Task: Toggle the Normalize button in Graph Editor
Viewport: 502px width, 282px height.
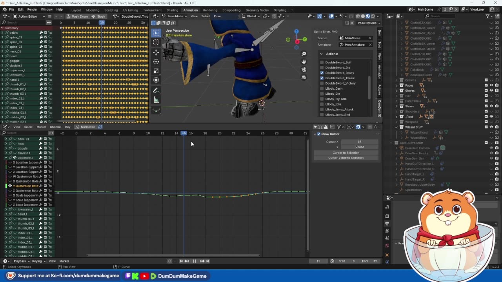Action: click(x=85, y=127)
